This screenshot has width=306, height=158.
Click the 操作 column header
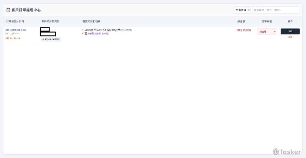[x=290, y=21]
